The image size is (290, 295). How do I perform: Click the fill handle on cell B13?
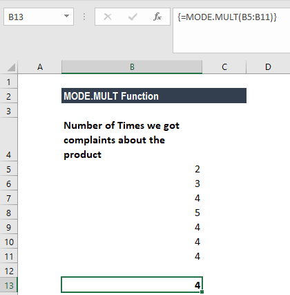pos(202,292)
